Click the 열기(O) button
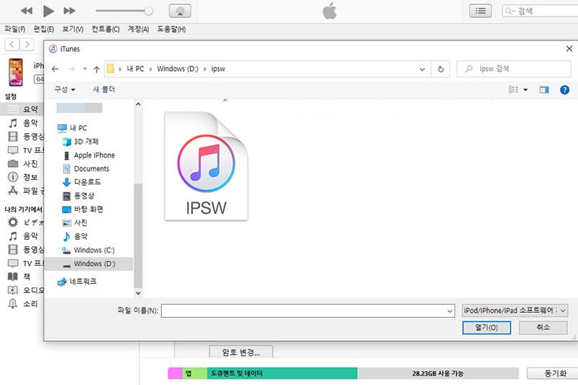578x385 pixels. coord(486,327)
